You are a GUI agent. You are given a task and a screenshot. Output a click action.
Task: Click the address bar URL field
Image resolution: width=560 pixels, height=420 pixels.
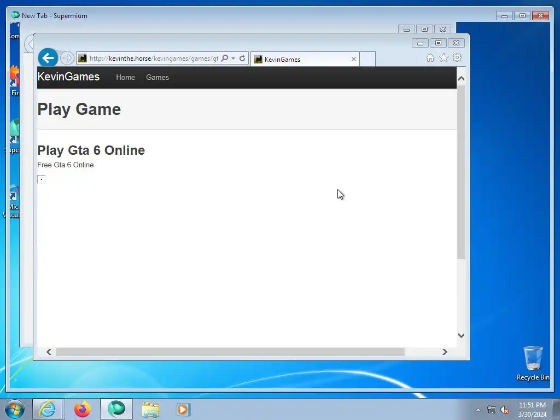tap(154, 58)
